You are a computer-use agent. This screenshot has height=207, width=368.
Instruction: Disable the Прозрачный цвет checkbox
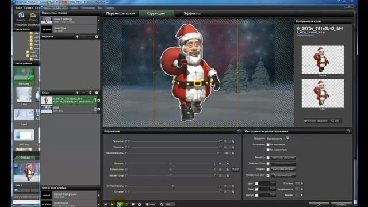[x=268, y=175]
